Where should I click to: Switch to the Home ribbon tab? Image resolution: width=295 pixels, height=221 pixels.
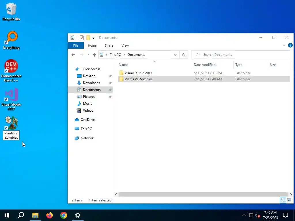pyautogui.click(x=92, y=45)
